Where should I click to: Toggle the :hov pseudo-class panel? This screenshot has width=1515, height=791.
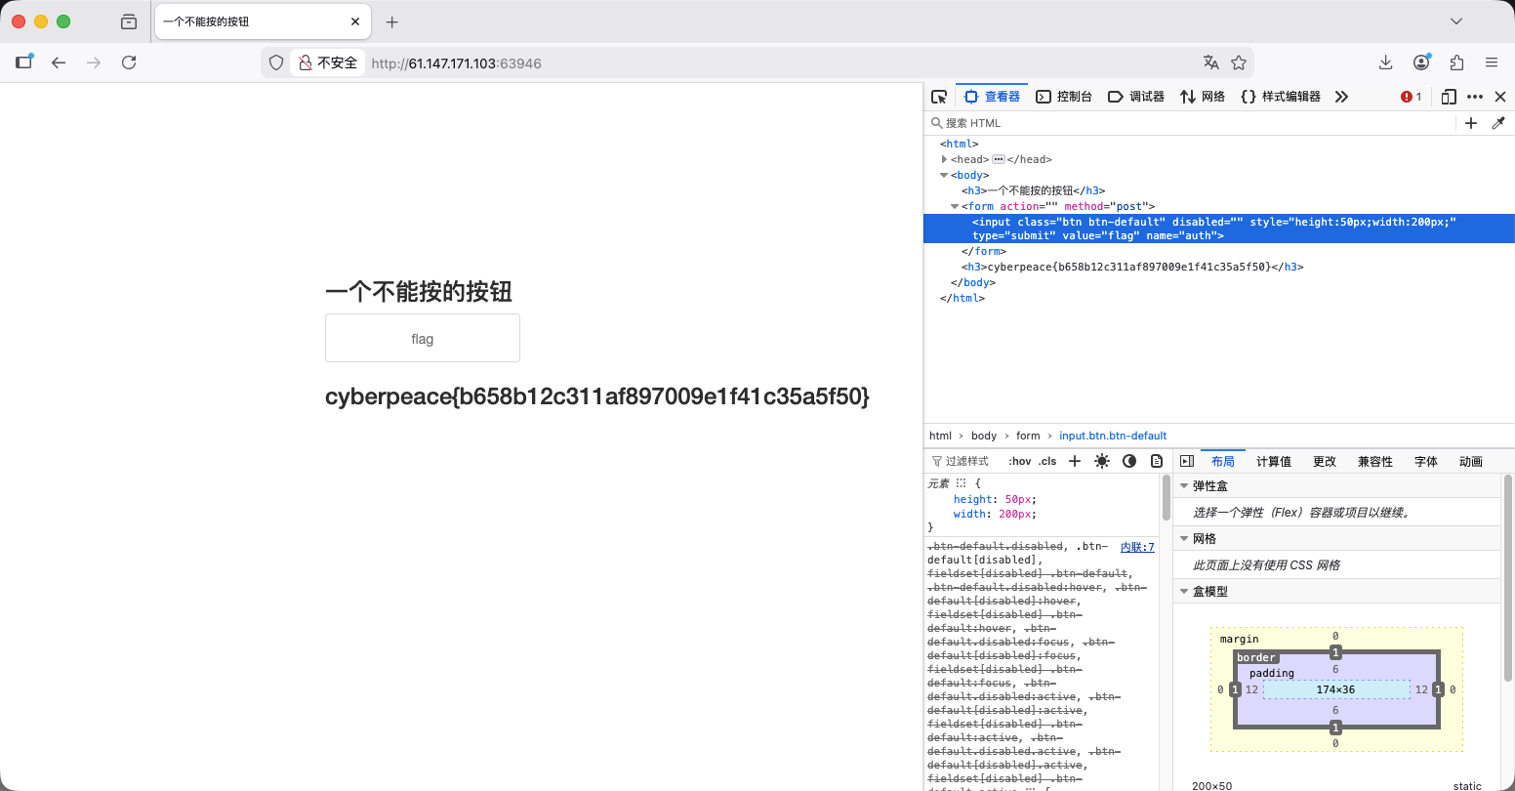[1019, 461]
